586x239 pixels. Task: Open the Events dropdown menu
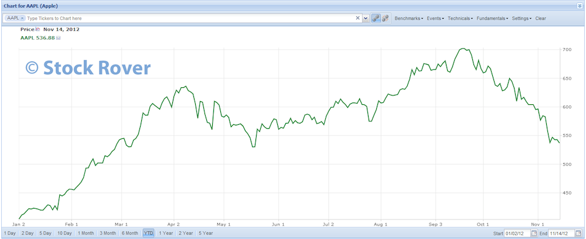click(435, 18)
